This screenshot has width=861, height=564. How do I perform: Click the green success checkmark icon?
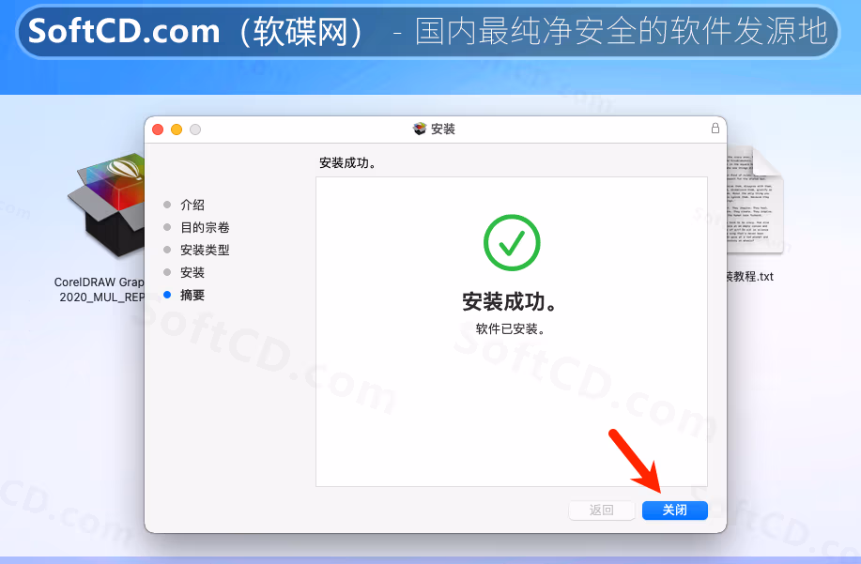coord(512,242)
